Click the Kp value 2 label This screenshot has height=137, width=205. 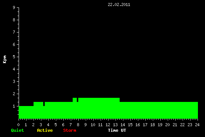point(14,94)
